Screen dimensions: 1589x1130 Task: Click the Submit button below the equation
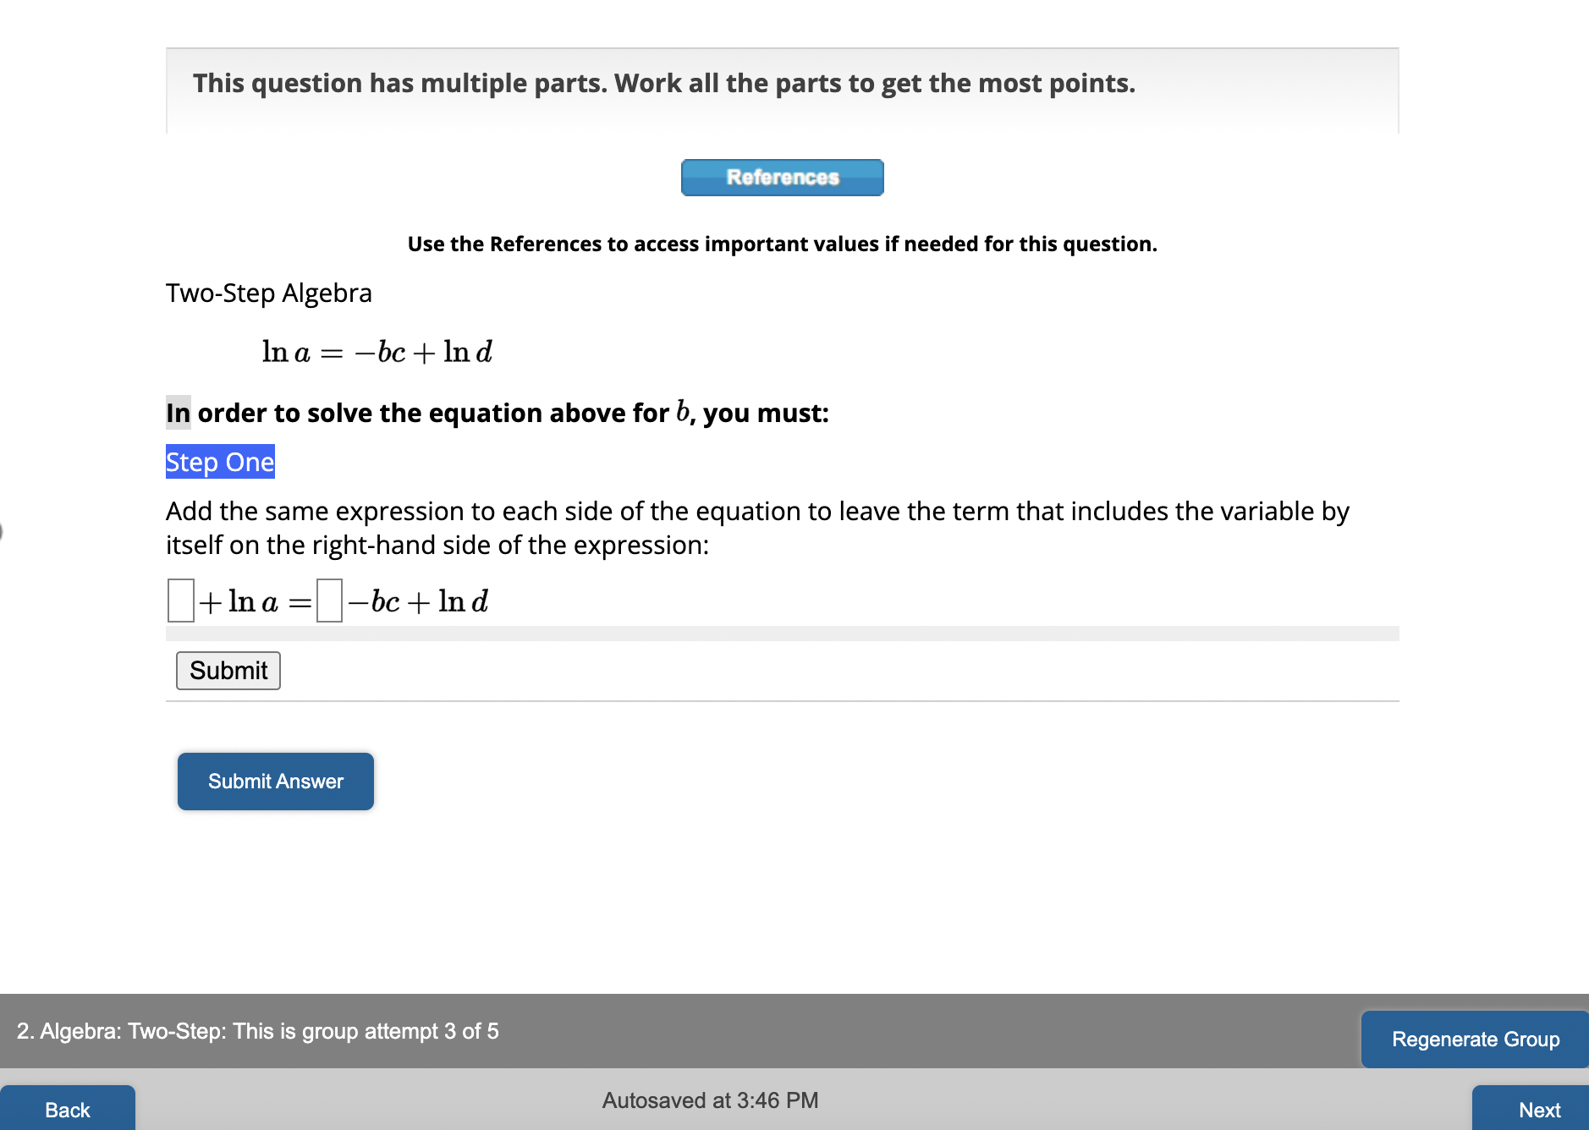(227, 670)
